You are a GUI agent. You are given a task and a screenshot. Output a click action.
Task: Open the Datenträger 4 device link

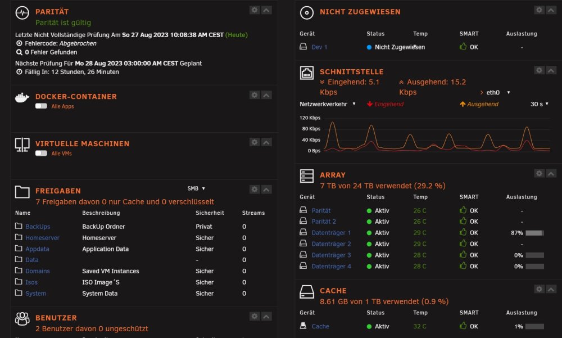pos(331,266)
